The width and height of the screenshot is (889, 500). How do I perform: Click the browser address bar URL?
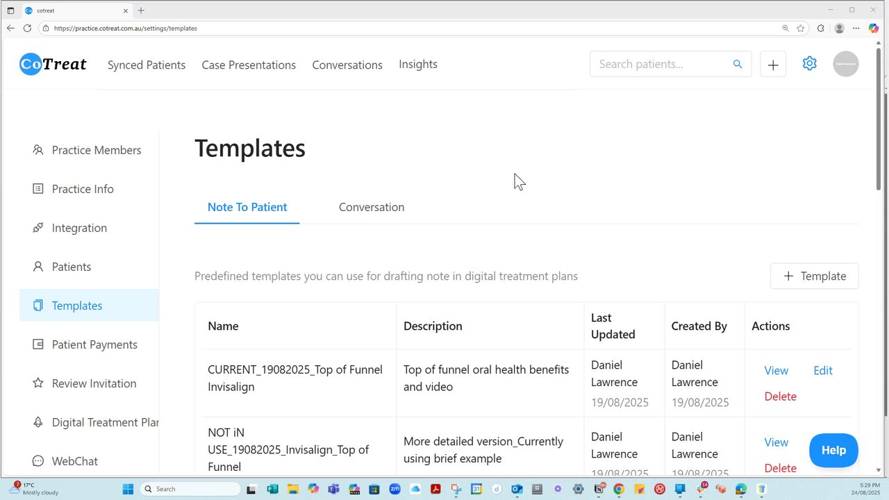coord(126,28)
